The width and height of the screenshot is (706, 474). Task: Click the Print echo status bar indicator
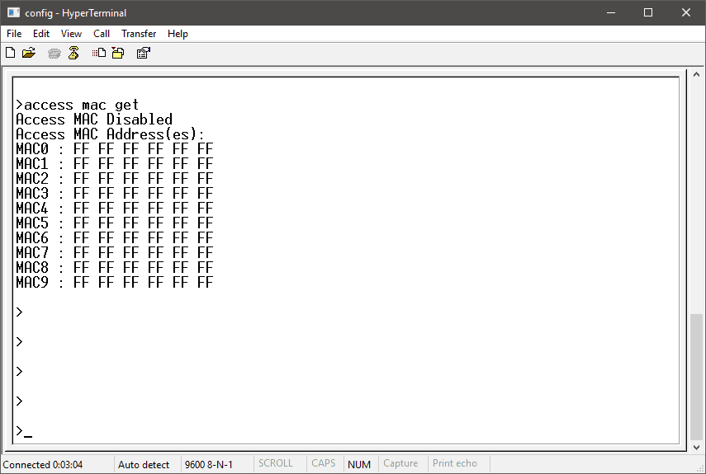[x=455, y=464]
